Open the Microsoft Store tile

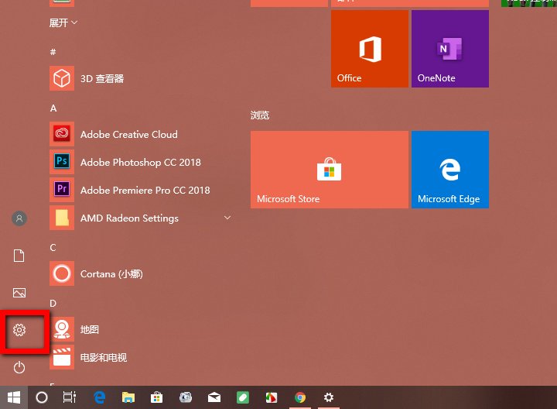(329, 170)
